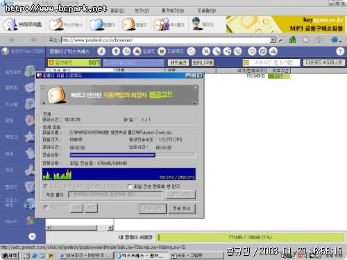Click the 시작 Start button
The height and width of the screenshot is (260, 347).
coord(10,255)
